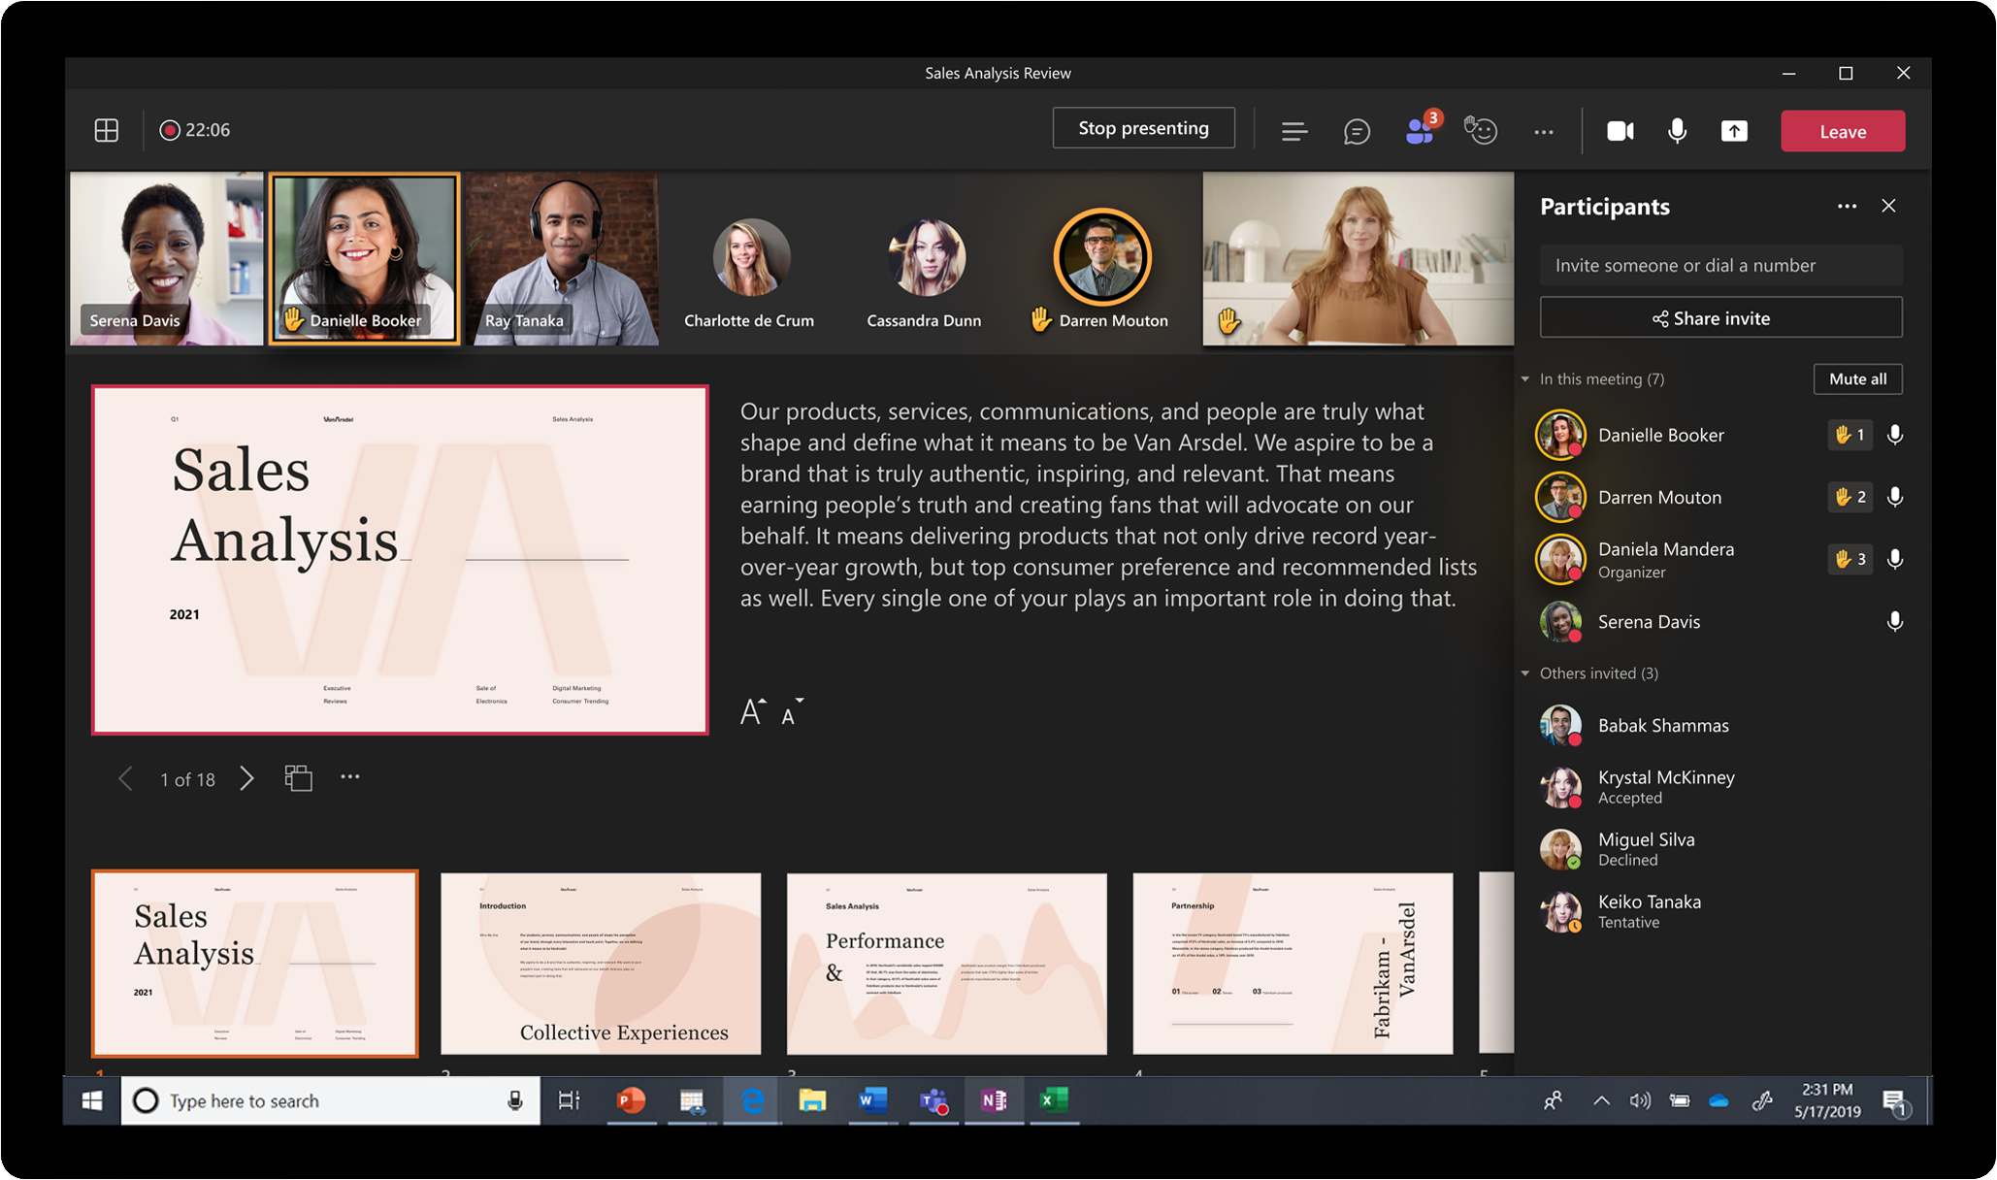Click the microphone icon

[x=1676, y=129]
